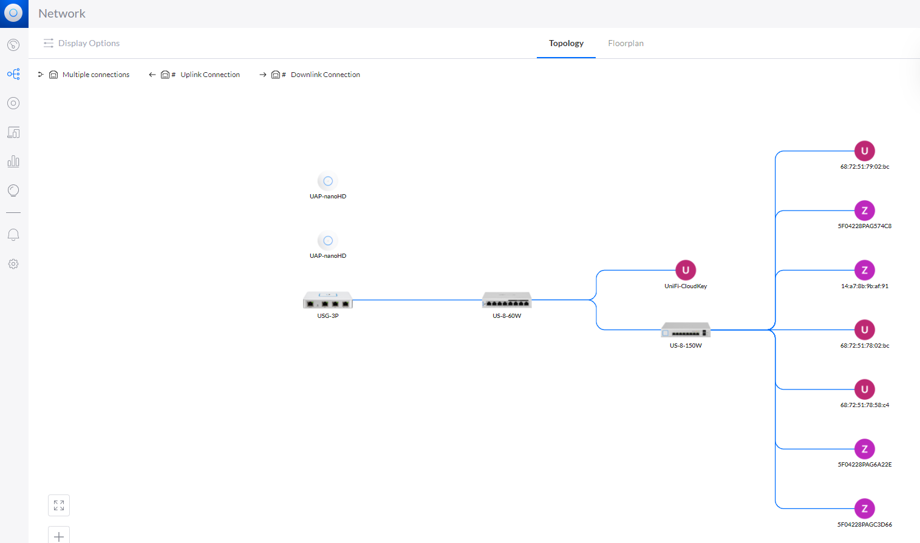Viewport: 920px width, 543px height.
Task: Select the UniFi-CloudKey node icon
Action: pyautogui.click(x=686, y=270)
